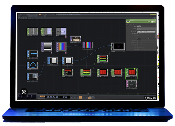The height and width of the screenshot is (126, 175).
Task: Switch time display to TimeCode
Action: coord(43,96)
